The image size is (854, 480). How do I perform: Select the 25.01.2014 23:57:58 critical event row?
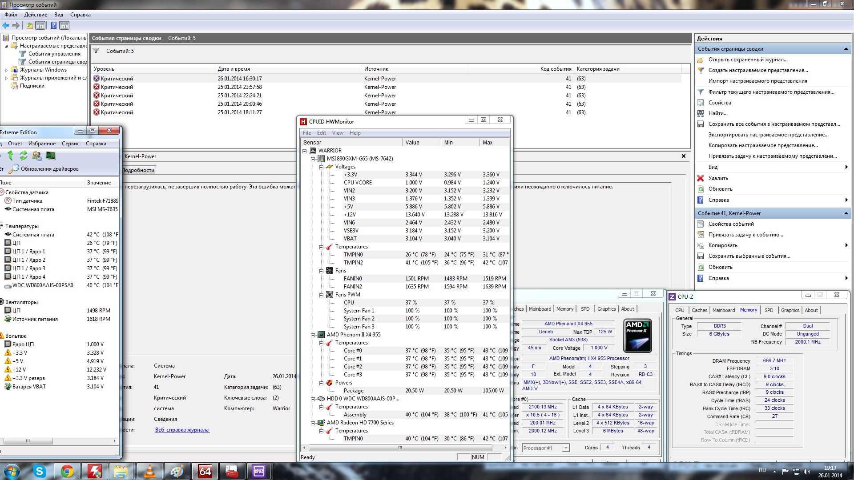[239, 87]
